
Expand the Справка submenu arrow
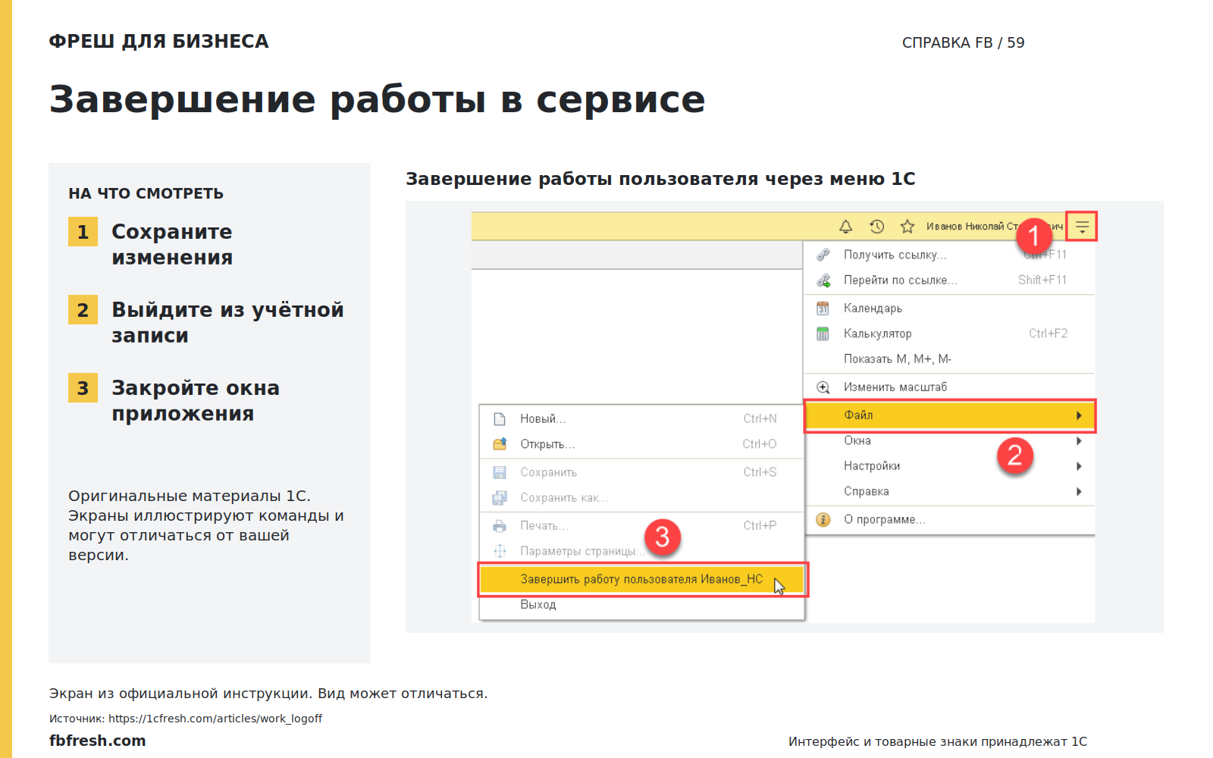(1079, 491)
